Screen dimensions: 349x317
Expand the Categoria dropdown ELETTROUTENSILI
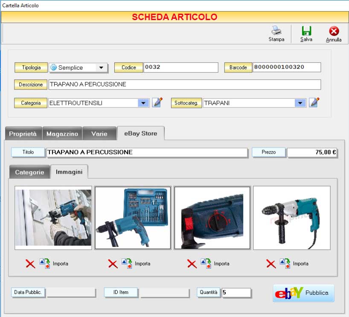point(143,103)
